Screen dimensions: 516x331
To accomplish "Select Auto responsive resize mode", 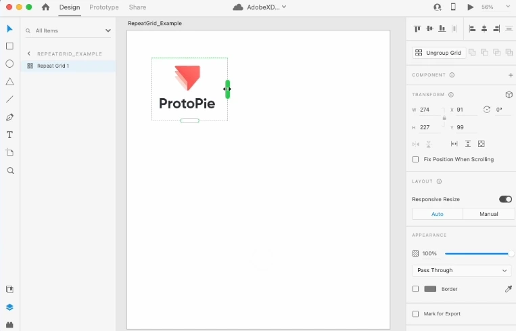I will 438,214.
